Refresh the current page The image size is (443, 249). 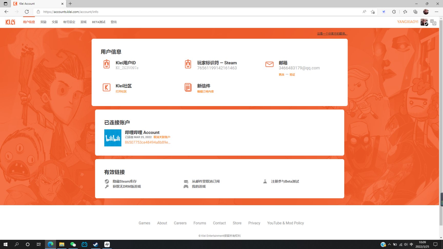pyautogui.click(x=27, y=12)
